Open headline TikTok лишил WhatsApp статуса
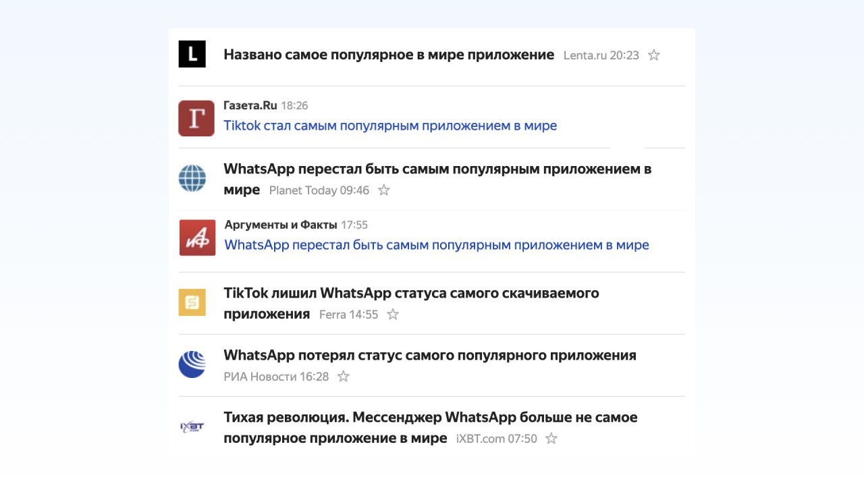This screenshot has width=864, height=486. (411, 303)
